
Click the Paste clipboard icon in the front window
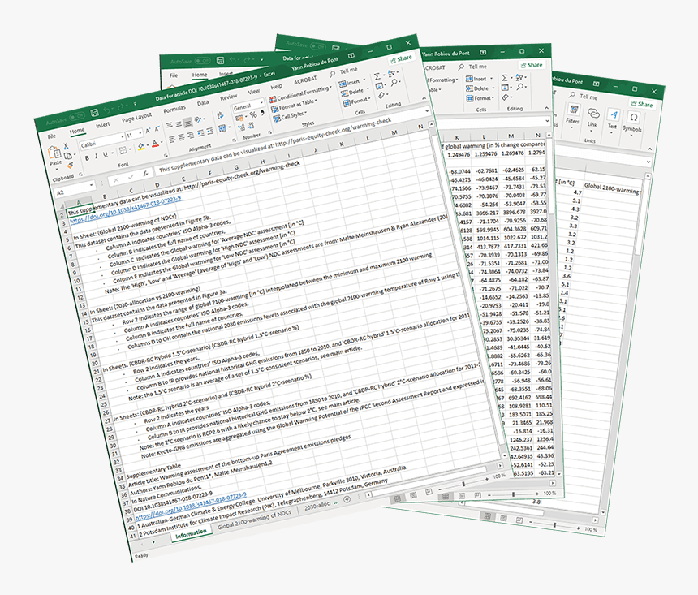click(54, 153)
